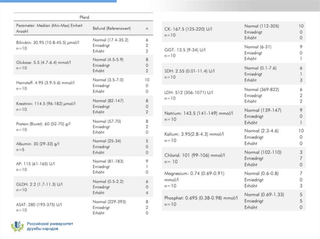Click 'Normal (0.69-1.33)' reference value
The image size is (320, 239).
point(264,194)
